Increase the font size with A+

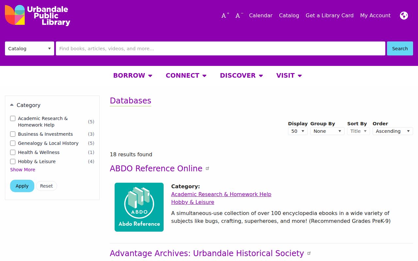[x=225, y=15]
